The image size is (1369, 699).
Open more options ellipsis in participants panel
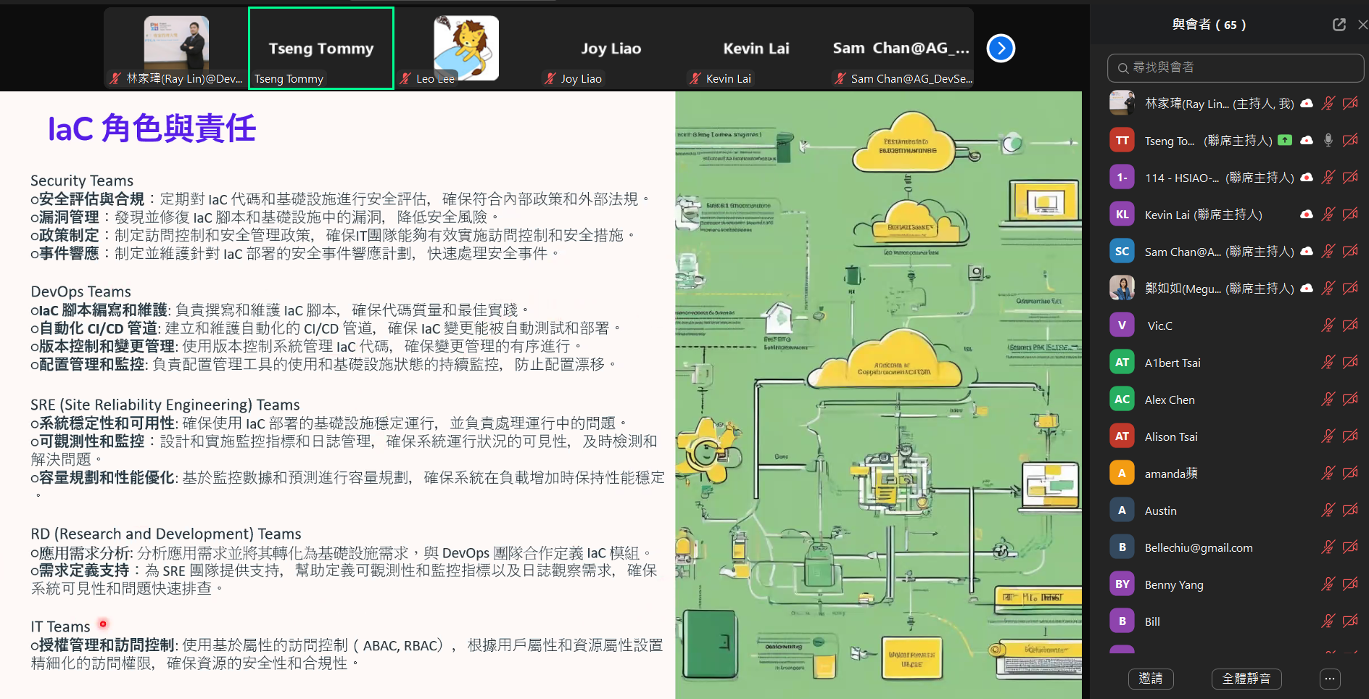click(1329, 679)
